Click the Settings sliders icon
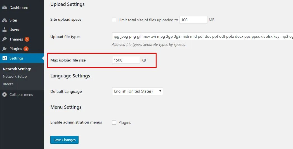The height and width of the screenshot is (149, 293). tap(4, 58)
